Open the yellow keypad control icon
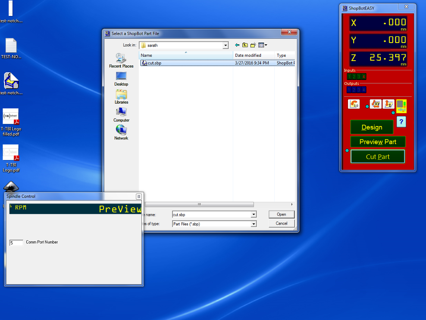 click(x=401, y=106)
